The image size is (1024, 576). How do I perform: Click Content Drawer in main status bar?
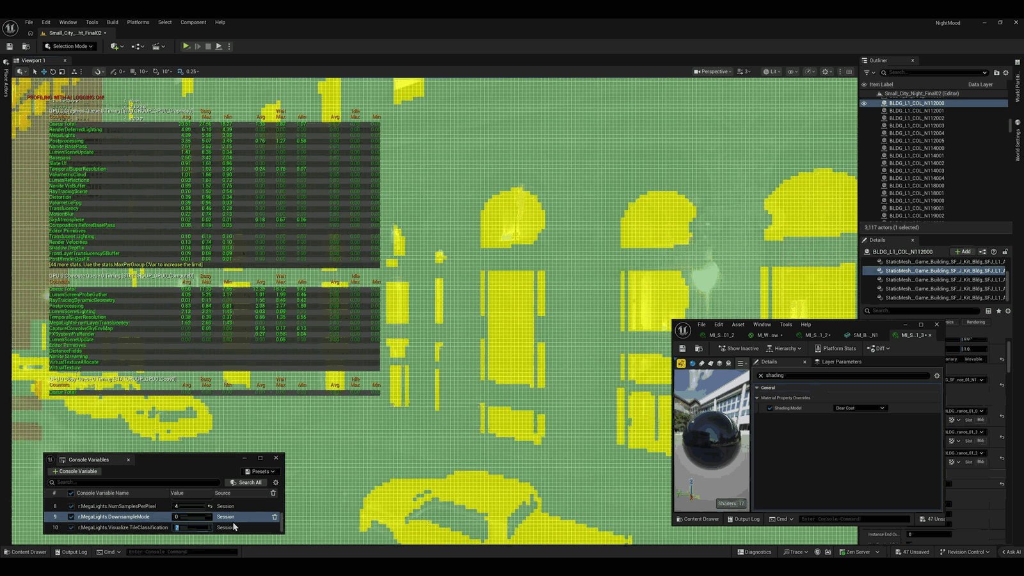click(26, 552)
